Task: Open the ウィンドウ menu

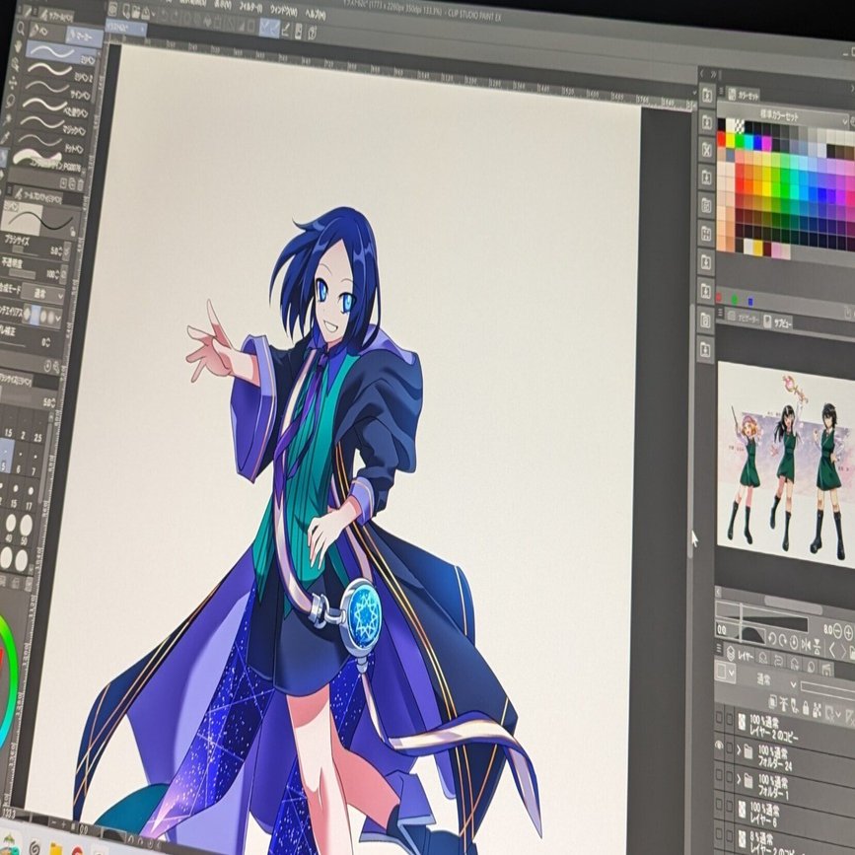Action: coord(284,11)
